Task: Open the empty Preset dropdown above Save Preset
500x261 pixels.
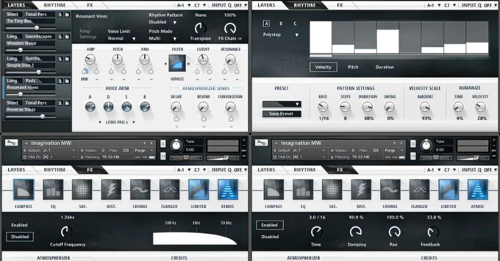Action: 282,104
